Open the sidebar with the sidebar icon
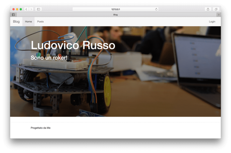Image resolution: width=231 pixels, height=153 pixels. 39,9
